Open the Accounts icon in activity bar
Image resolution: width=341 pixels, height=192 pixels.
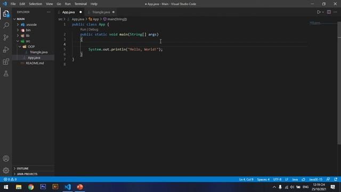(6, 158)
